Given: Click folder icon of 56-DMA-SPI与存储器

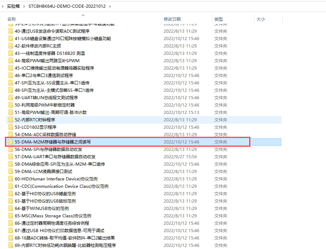Looking at the screenshot, I should pyautogui.click(x=11, y=149).
